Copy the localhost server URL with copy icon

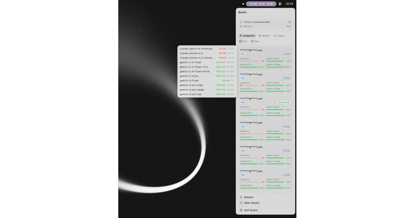(x=289, y=22)
